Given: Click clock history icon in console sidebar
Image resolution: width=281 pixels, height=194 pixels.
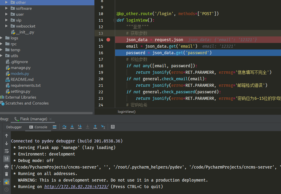Looking at the screenshot, I should click(x=7, y=190).
